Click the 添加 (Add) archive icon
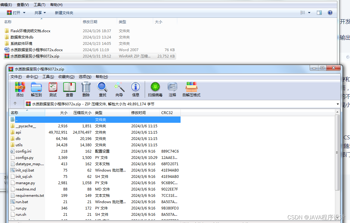 [x=20, y=89]
